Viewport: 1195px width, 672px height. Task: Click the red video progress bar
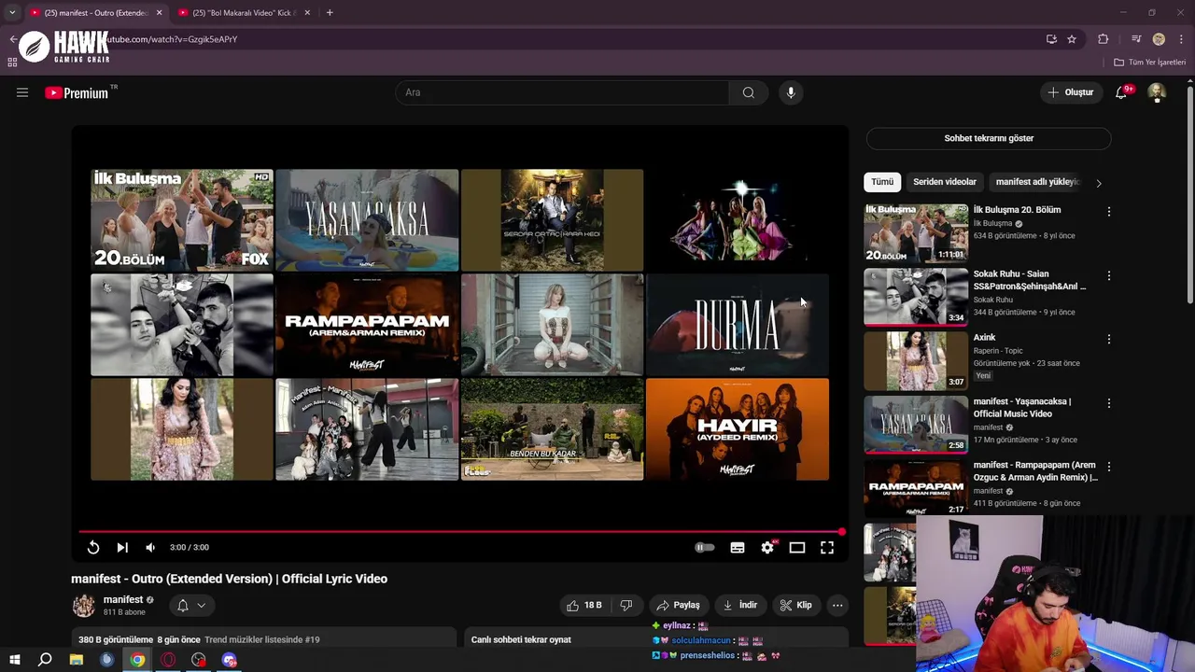click(x=459, y=532)
